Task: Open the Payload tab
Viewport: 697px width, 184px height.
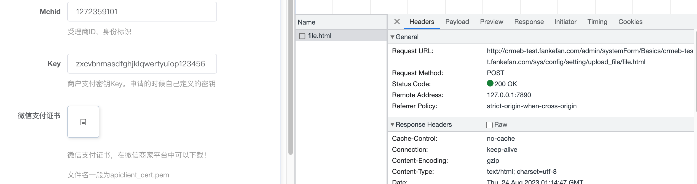Action: click(x=457, y=22)
